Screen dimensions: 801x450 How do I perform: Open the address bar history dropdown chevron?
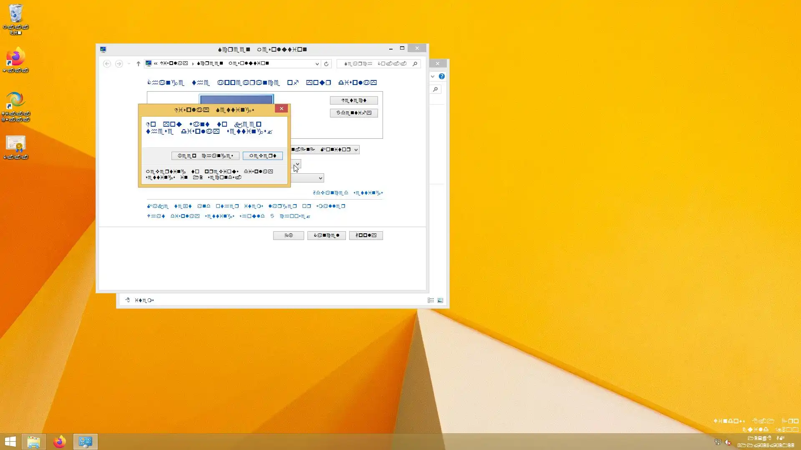click(317, 64)
